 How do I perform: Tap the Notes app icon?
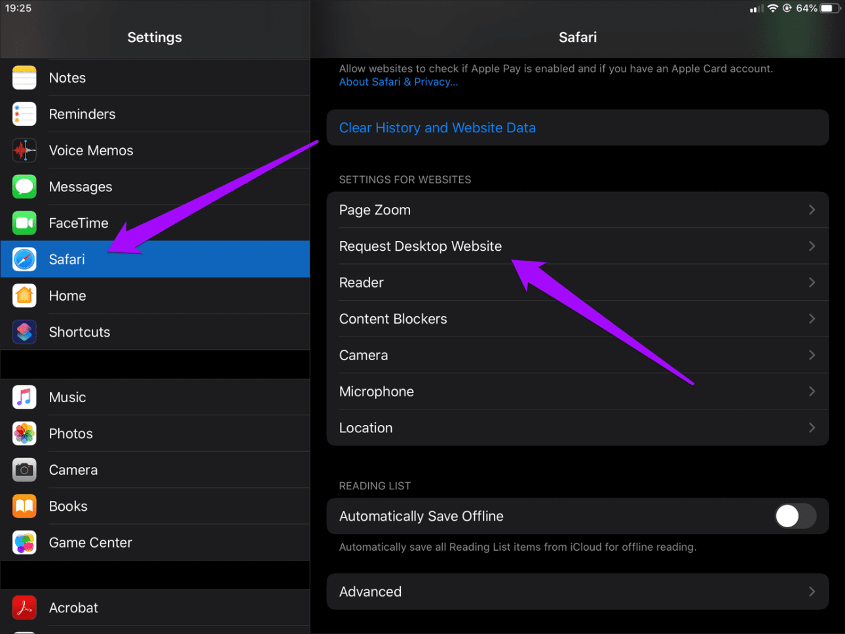tap(24, 78)
